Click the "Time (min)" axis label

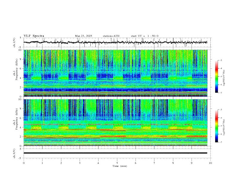click(120, 166)
